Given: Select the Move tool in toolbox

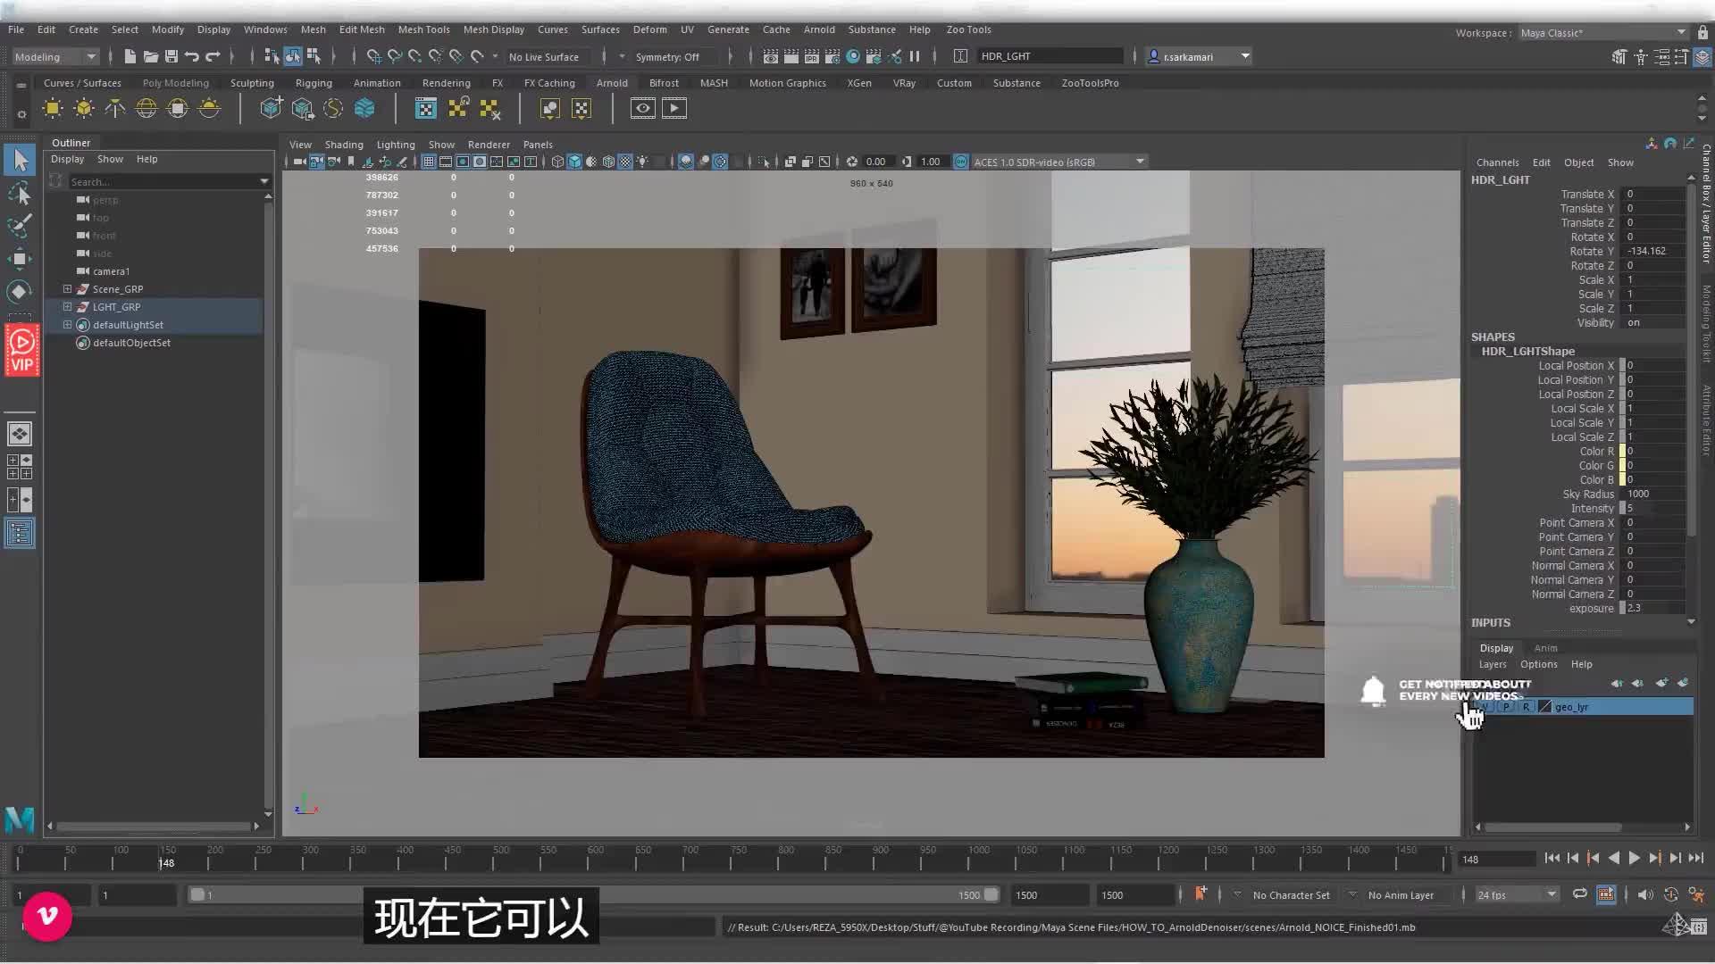Looking at the screenshot, I should [20, 259].
